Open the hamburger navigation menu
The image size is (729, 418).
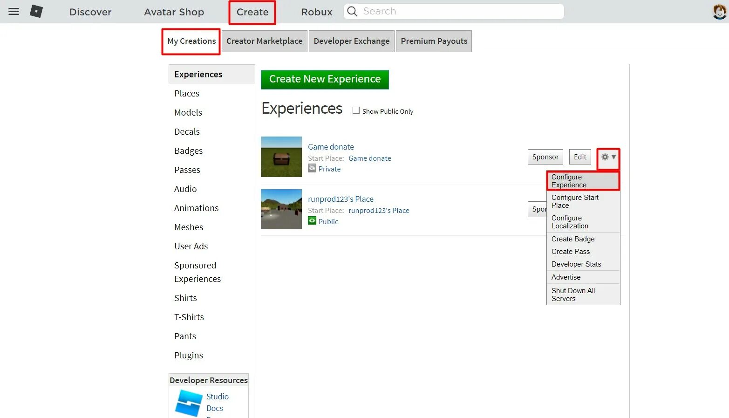pyautogui.click(x=14, y=12)
